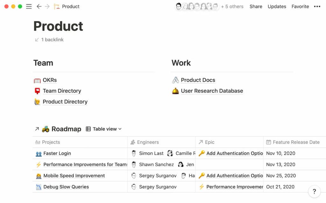Screen dimensions: 326x203
Task: Open the sidebar with the hamburger icon
Action: point(29,6)
